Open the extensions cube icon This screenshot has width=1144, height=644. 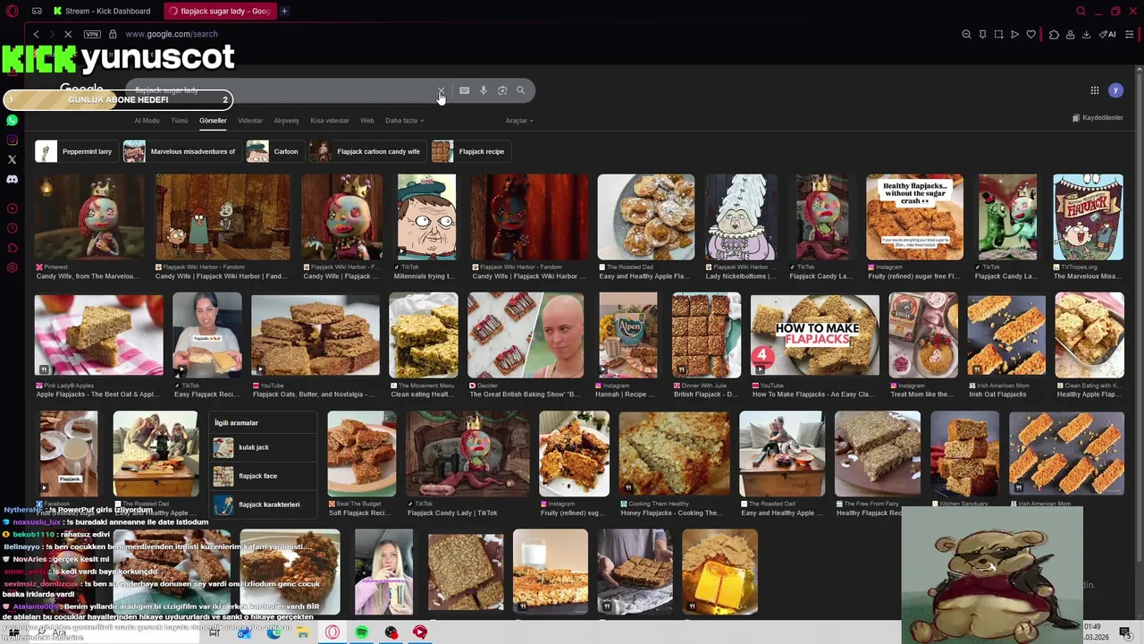tap(1054, 34)
